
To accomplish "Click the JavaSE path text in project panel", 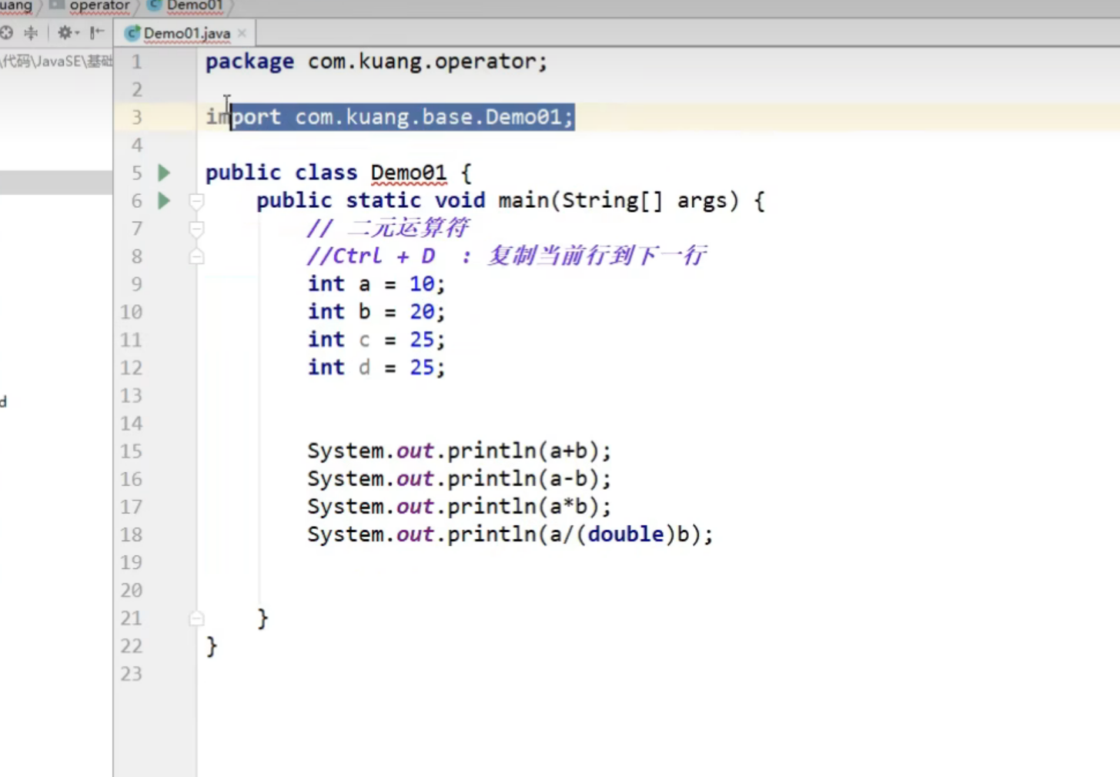I will (x=56, y=61).
